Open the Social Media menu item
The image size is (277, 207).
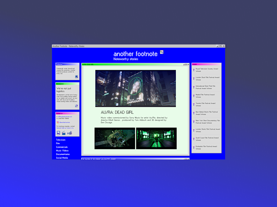62,158
